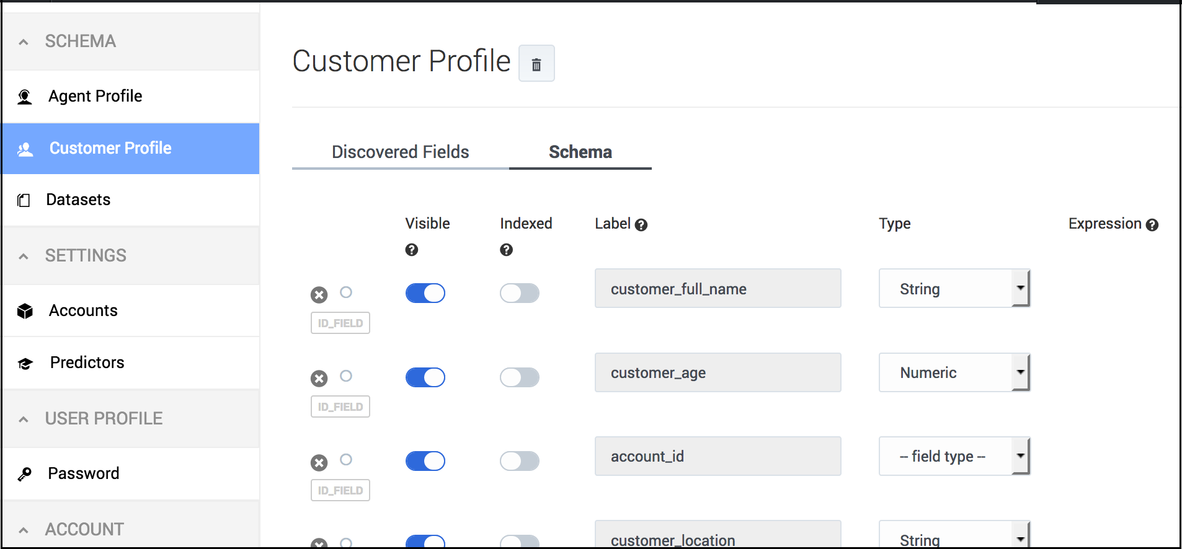Remove the account_id field with X icon
The height and width of the screenshot is (549, 1182).
tap(319, 463)
